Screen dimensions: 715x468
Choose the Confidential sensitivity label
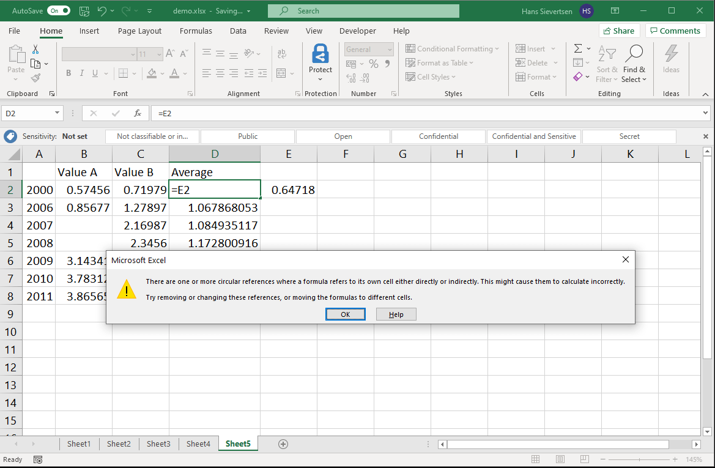pyautogui.click(x=438, y=136)
